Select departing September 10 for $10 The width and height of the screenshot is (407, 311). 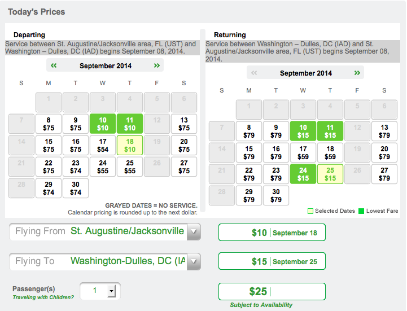point(103,124)
